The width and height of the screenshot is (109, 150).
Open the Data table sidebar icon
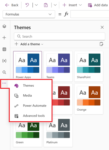point(4,49)
